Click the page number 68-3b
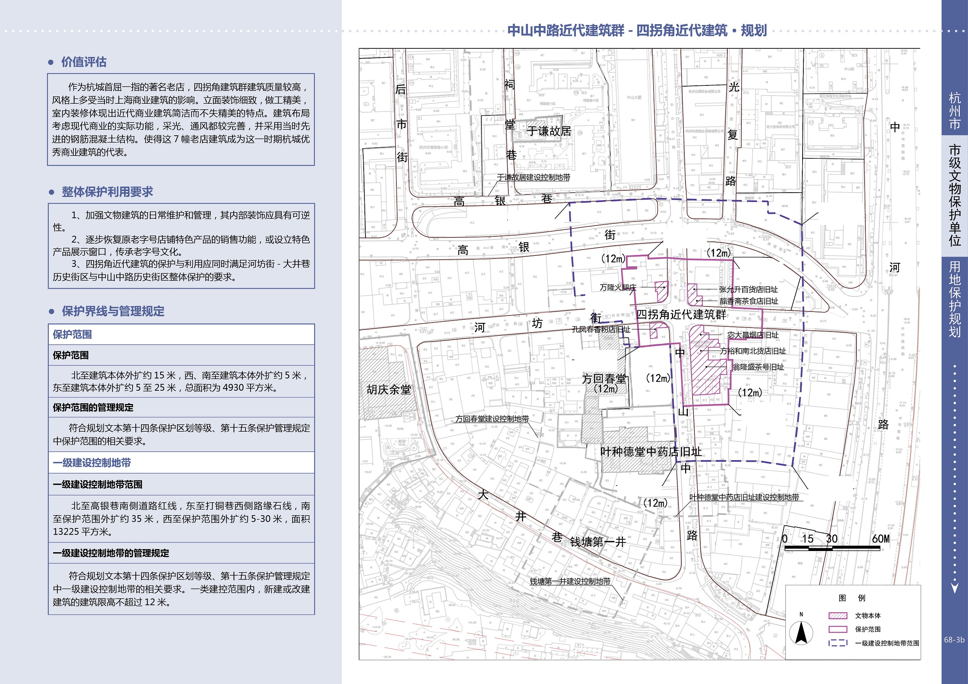The image size is (968, 684). (x=954, y=639)
